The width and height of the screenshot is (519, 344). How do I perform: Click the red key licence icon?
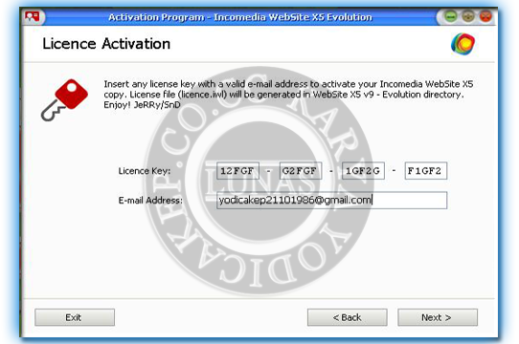pos(64,99)
